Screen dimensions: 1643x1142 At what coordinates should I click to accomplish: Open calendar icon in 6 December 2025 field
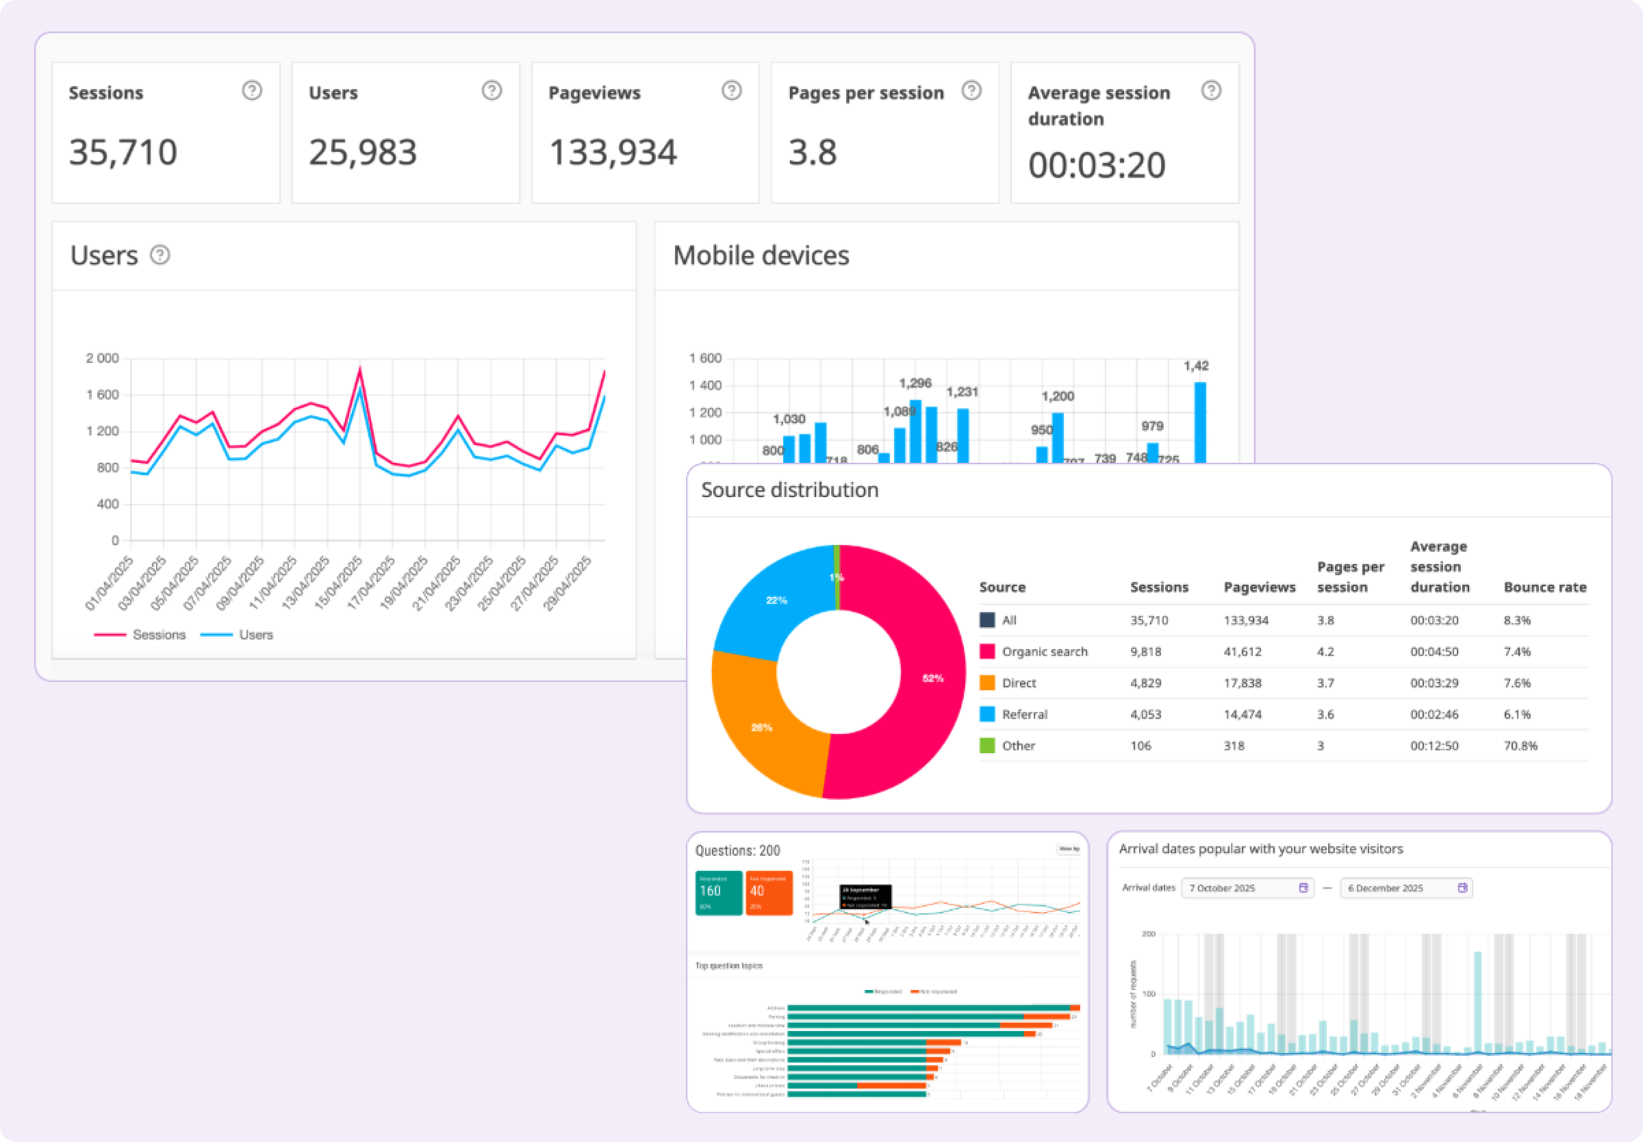1462,887
